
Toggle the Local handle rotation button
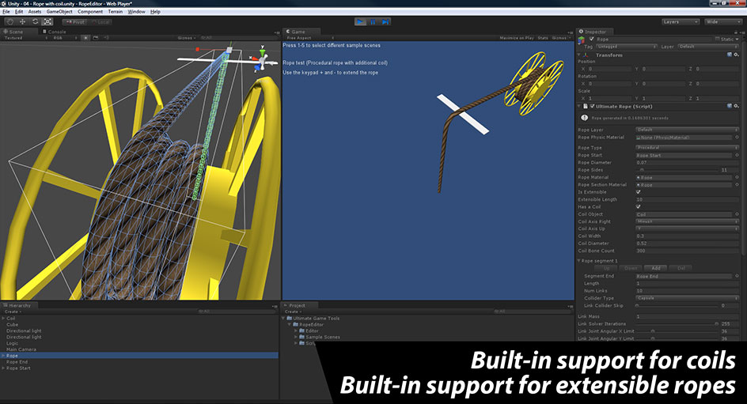[100, 22]
